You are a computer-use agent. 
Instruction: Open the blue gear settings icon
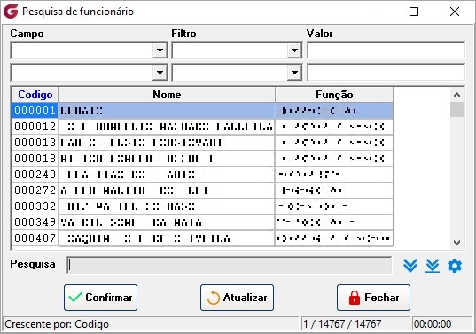(x=455, y=266)
